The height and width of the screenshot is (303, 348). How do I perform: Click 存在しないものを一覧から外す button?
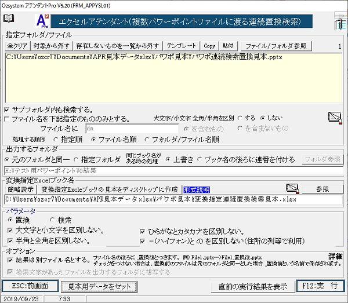tap(118, 46)
